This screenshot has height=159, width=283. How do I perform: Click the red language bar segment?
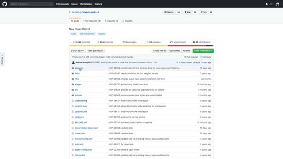click(x=187, y=45)
